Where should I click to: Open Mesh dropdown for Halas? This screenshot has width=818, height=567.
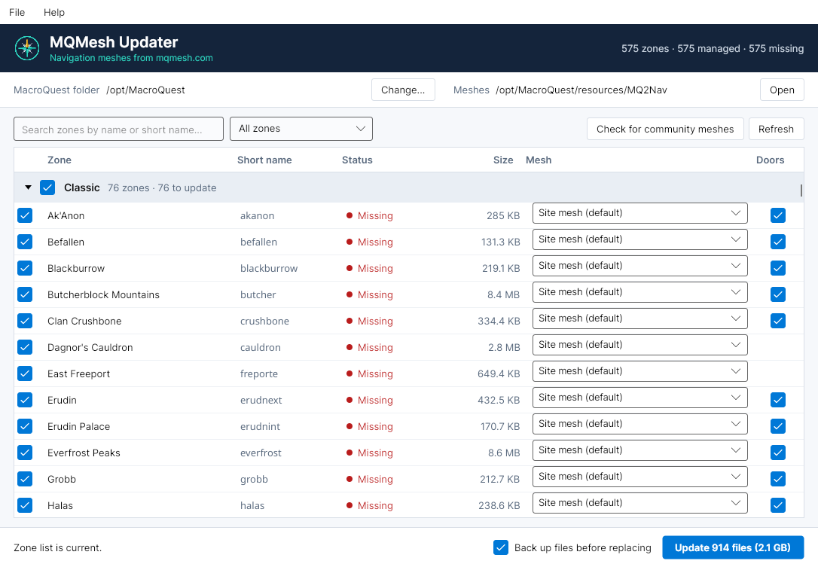tap(639, 503)
